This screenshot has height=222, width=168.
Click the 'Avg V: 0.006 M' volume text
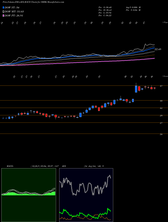[x=133, y=7]
